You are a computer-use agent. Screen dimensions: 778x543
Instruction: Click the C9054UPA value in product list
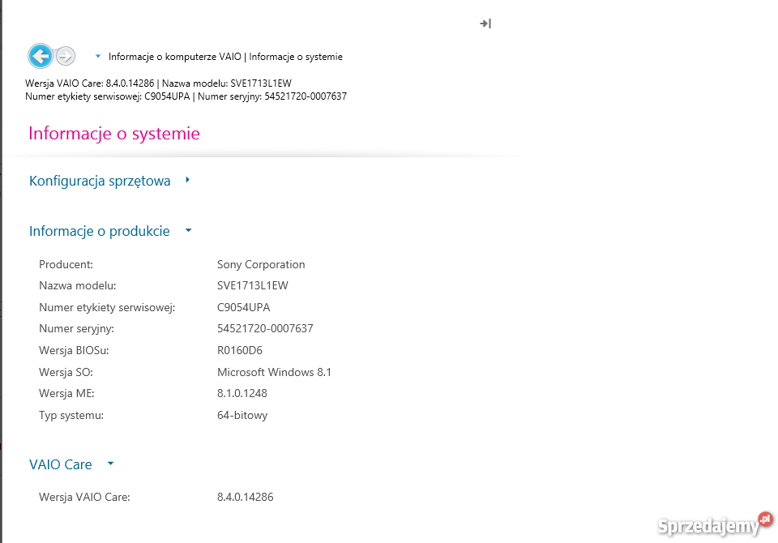click(244, 307)
